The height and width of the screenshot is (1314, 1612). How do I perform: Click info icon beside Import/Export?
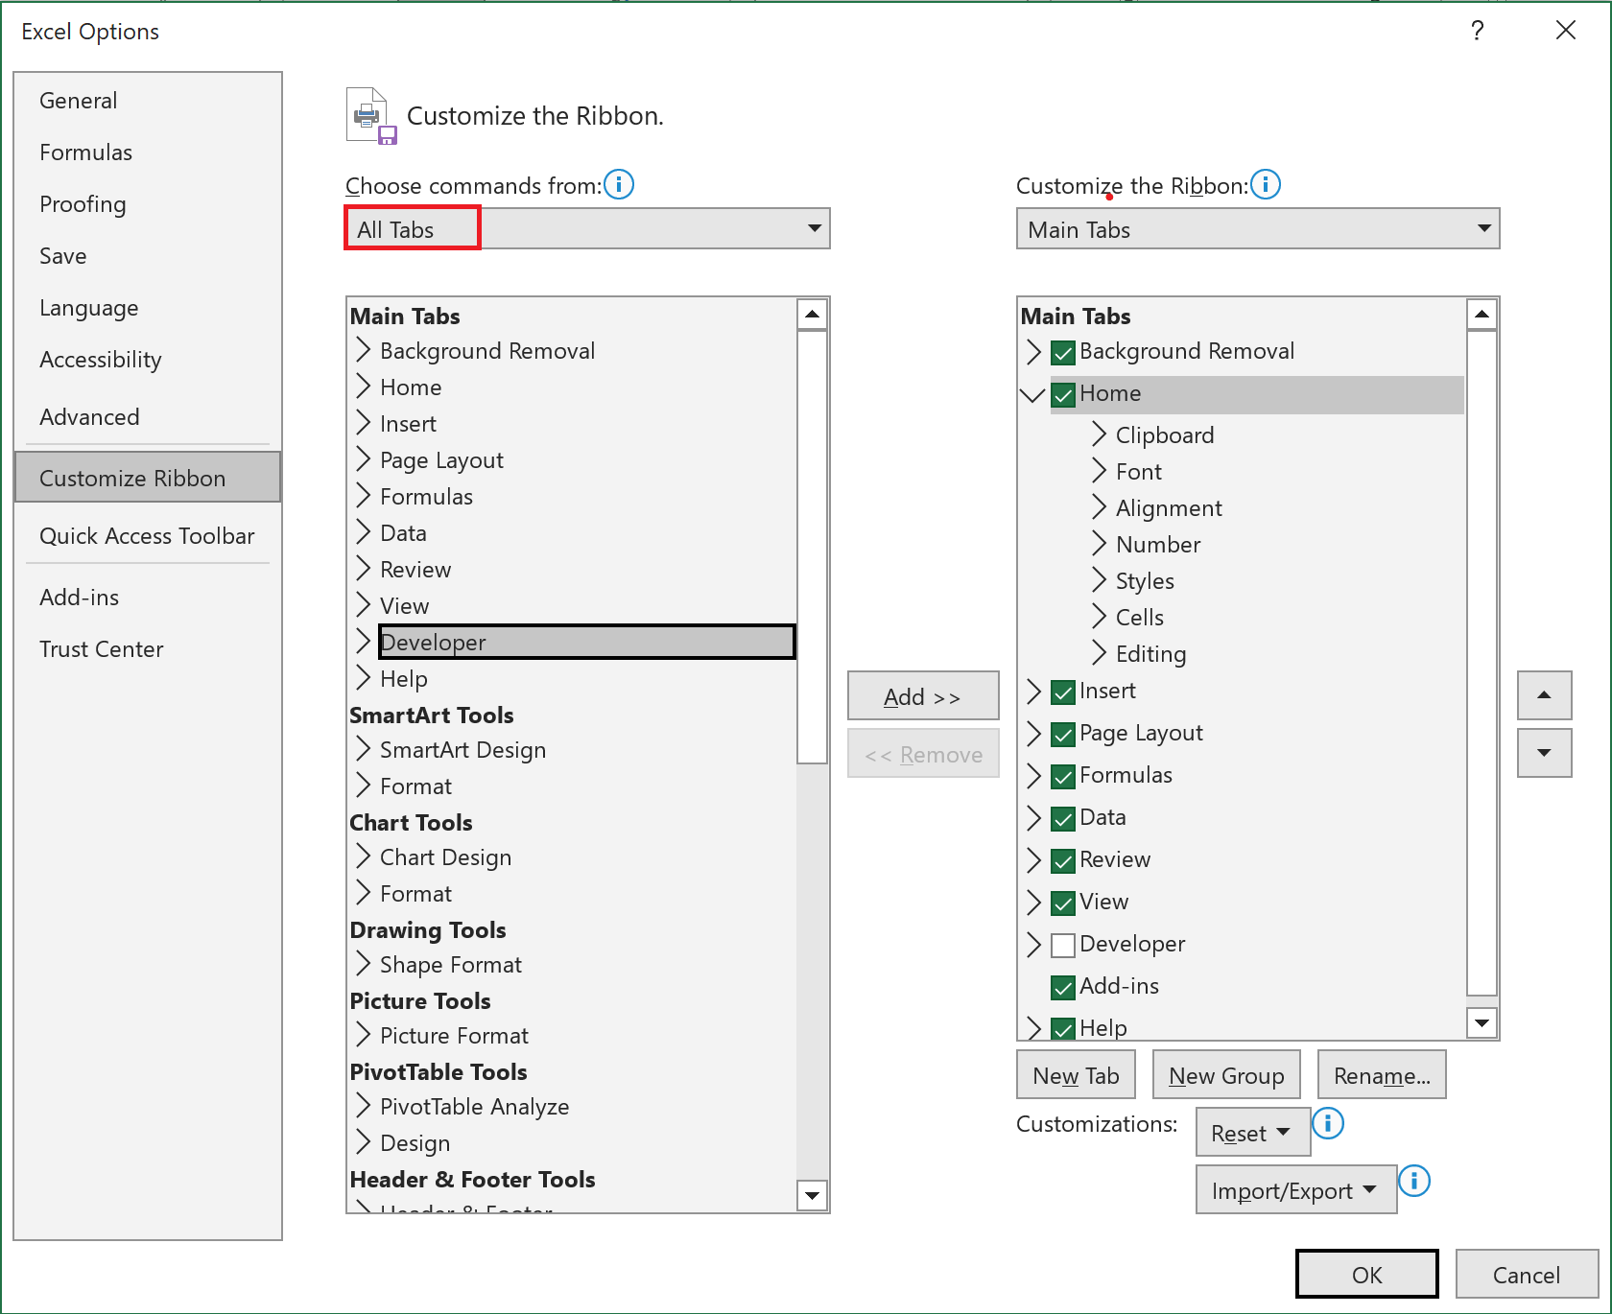[x=1414, y=1182]
